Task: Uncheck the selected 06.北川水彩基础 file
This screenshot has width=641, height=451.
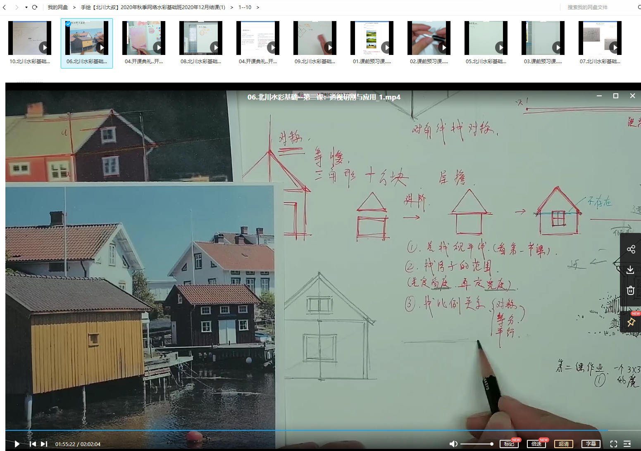Action: click(x=68, y=24)
